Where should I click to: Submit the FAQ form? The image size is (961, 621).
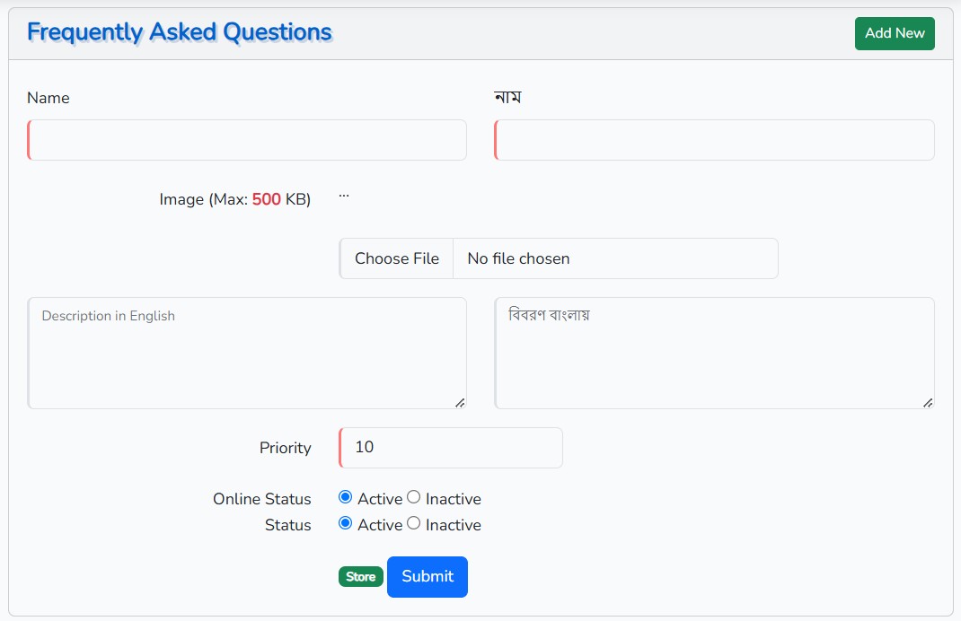click(427, 577)
